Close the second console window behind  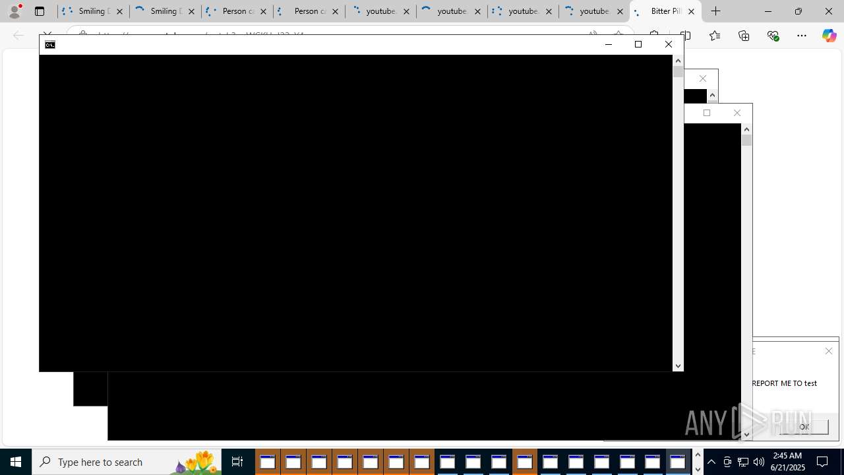[x=703, y=79]
